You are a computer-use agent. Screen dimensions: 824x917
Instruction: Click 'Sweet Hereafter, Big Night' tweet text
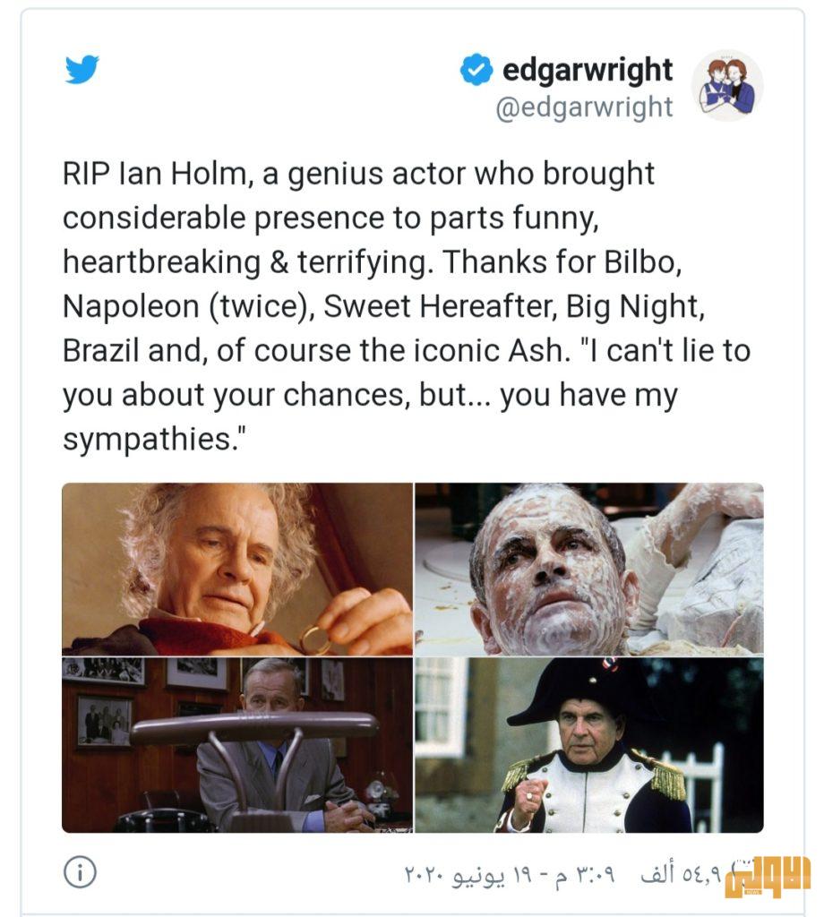pos(514,306)
